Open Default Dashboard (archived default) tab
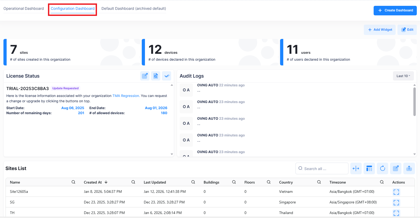 [x=134, y=8]
